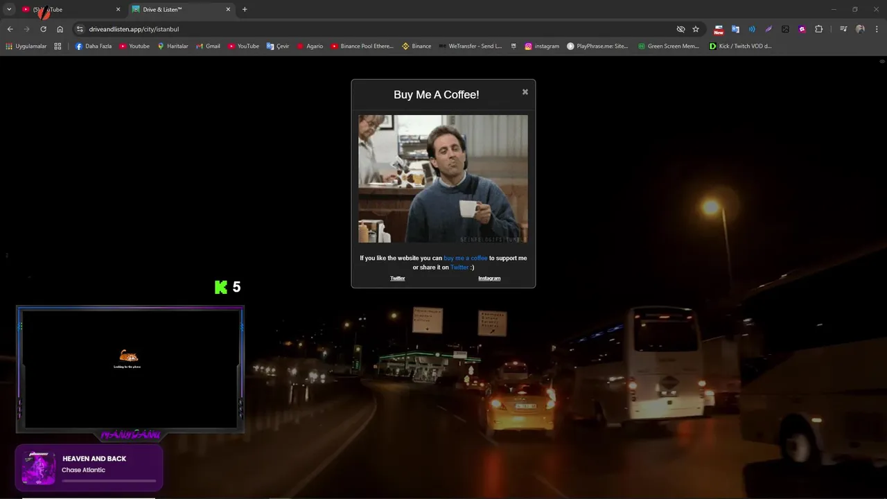The height and width of the screenshot is (499, 887).
Task: Click the picture frame extension icon
Action: 785,29
